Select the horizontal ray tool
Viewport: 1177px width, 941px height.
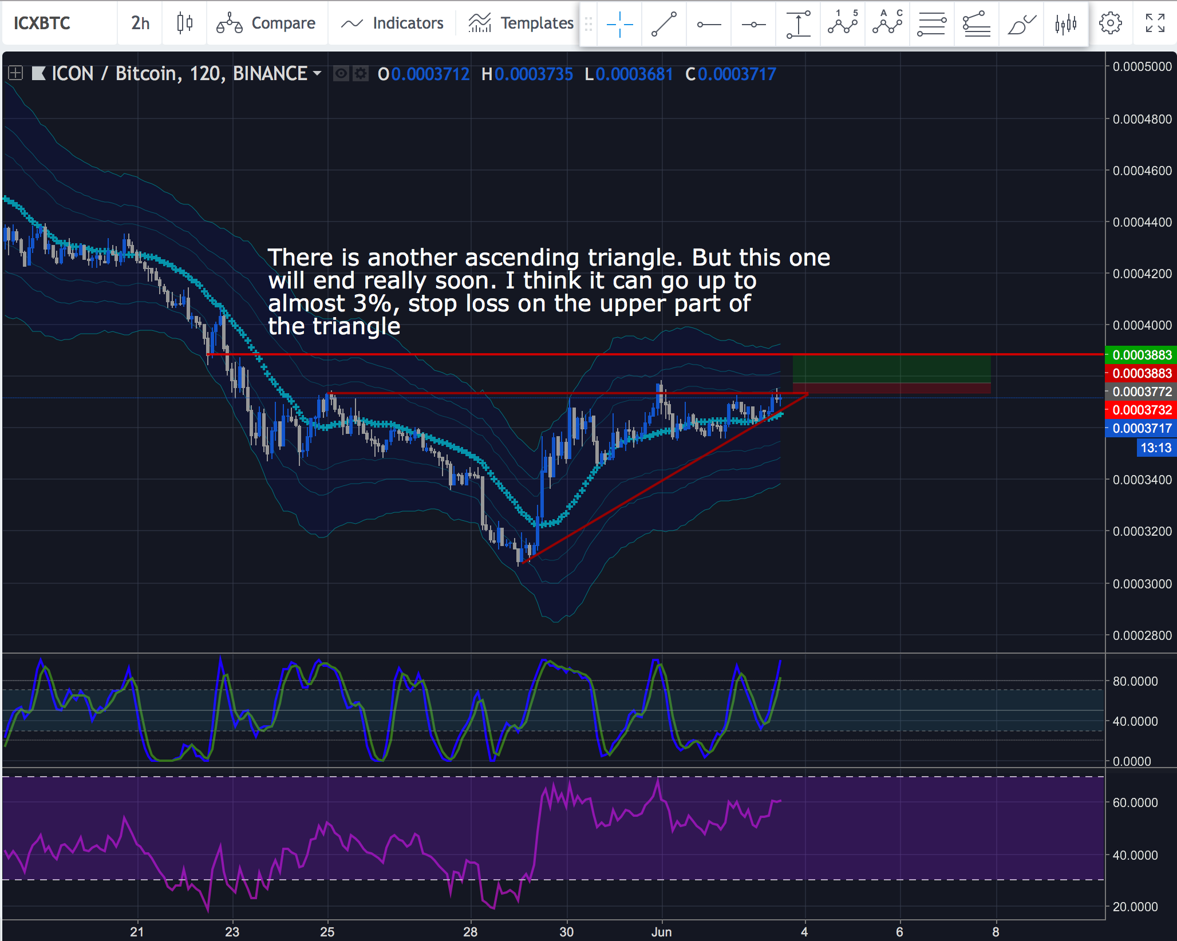click(709, 24)
